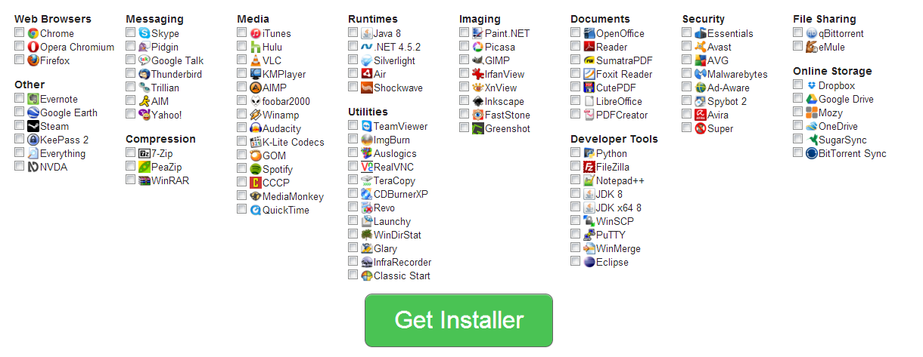Click the GIMP icon

(x=478, y=60)
